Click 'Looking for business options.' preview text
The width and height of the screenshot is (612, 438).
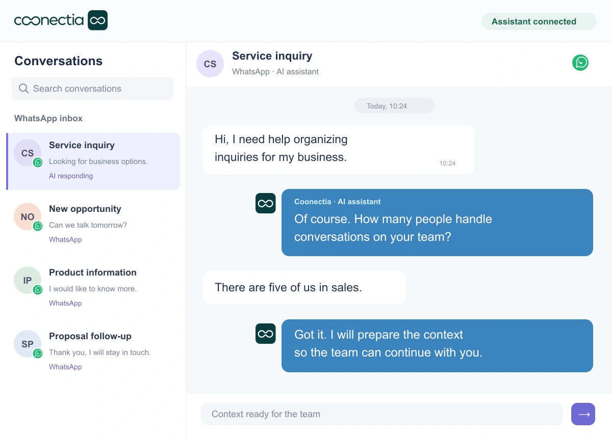point(98,161)
